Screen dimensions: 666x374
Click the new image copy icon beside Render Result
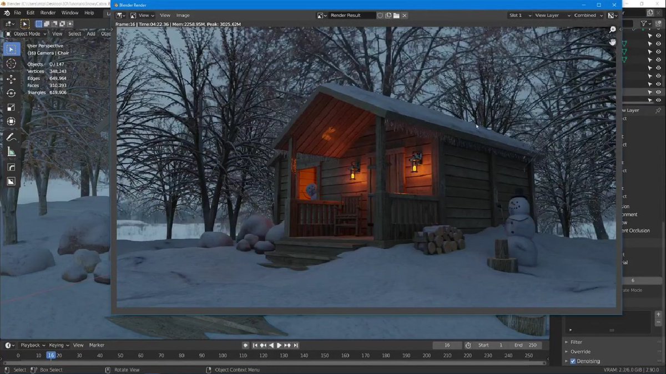[389, 16]
